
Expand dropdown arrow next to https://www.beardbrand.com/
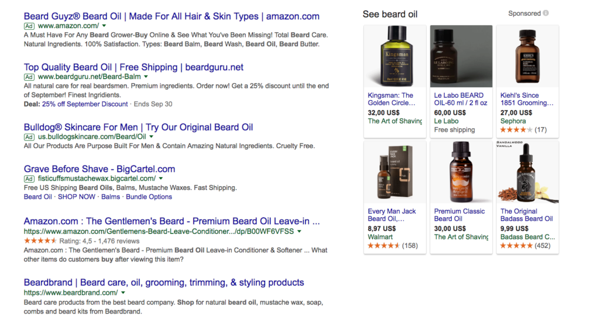(x=123, y=292)
